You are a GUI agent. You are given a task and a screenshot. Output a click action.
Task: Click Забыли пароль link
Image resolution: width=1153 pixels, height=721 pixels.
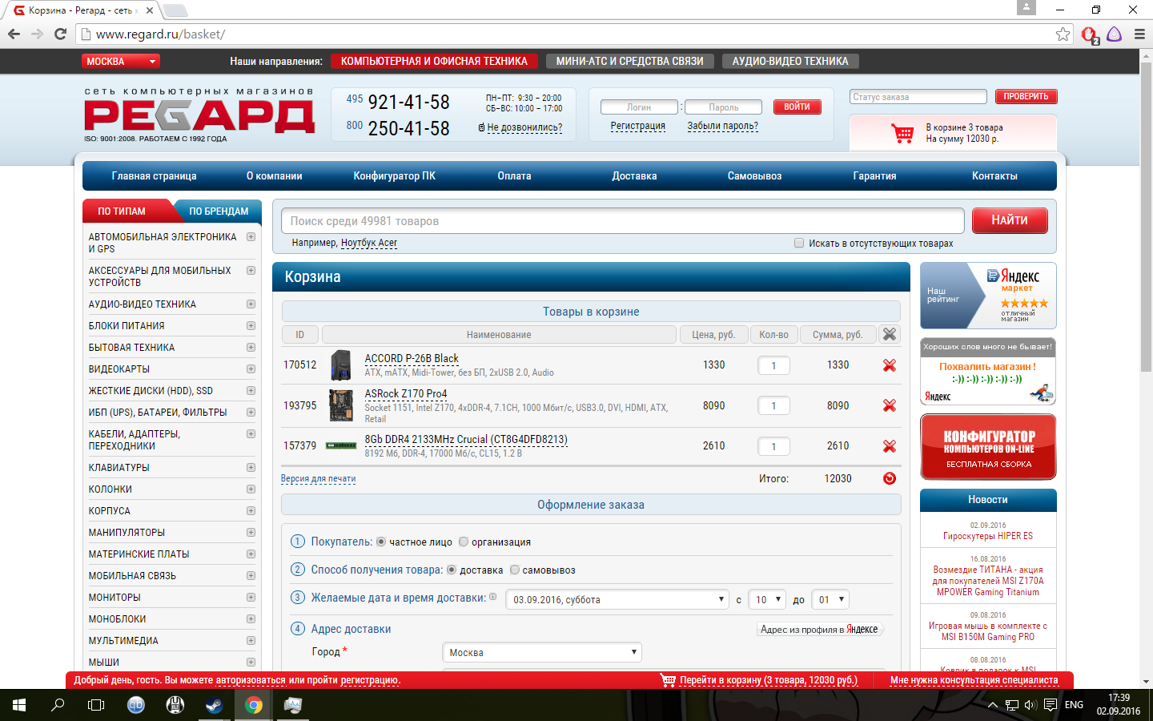[x=723, y=127]
